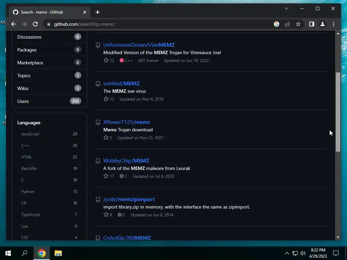Click the Chrome icon in the taskbar
The width and height of the screenshot is (347, 260).
tap(42, 253)
